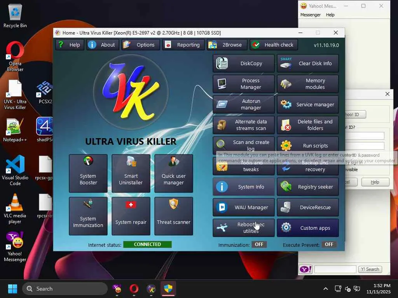Show hidden system tray icons

326,289
